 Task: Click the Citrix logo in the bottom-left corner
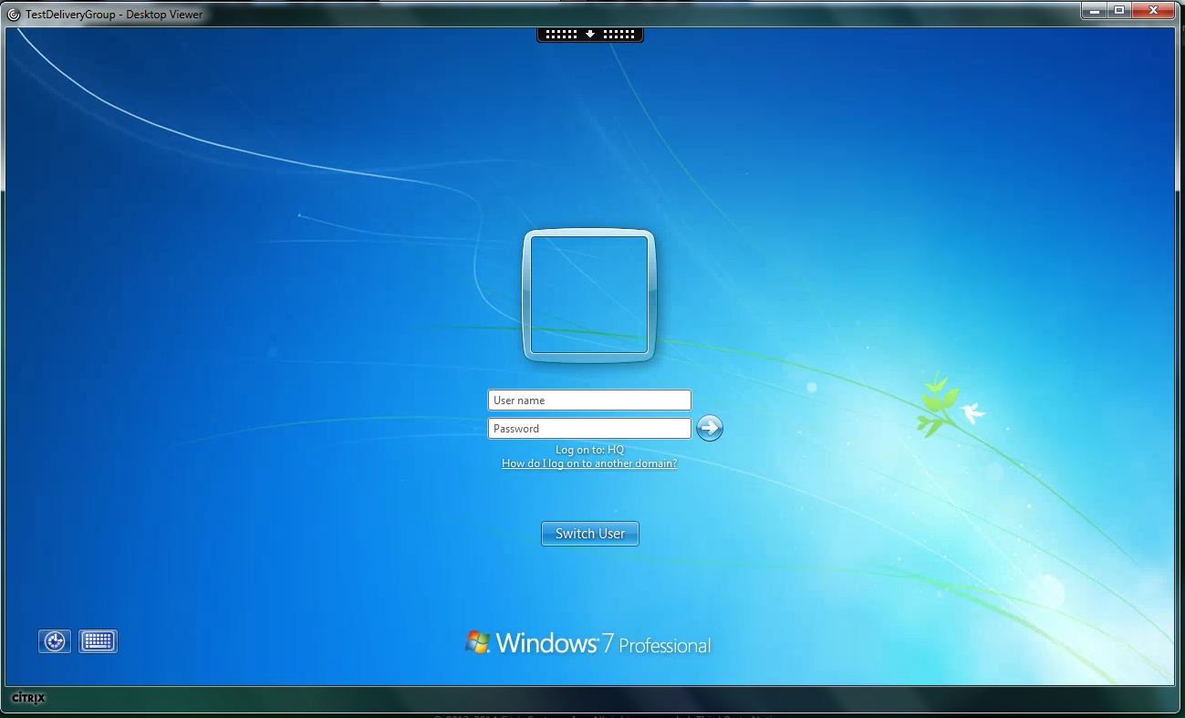(27, 699)
